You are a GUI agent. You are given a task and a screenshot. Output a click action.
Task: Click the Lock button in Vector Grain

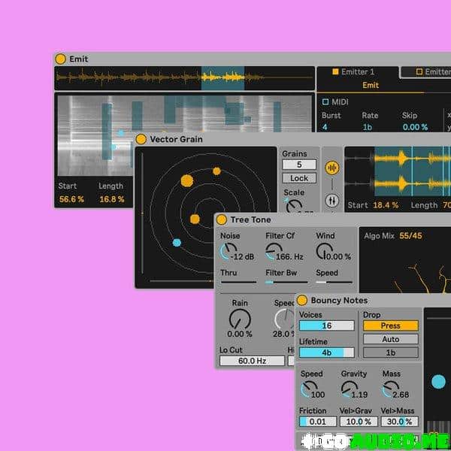[x=299, y=178]
